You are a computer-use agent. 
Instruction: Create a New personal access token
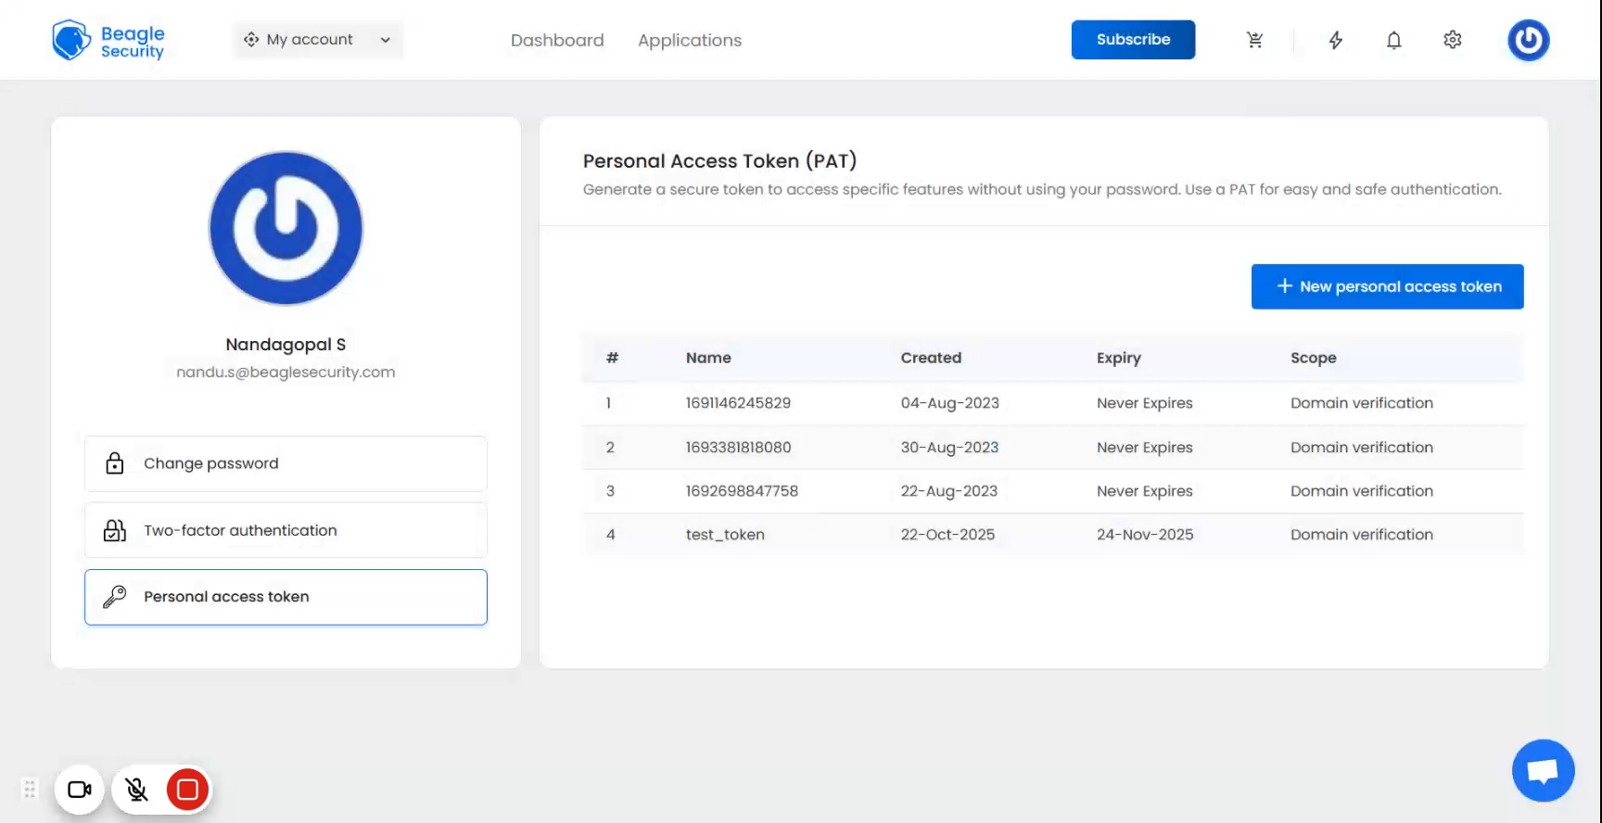point(1387,286)
